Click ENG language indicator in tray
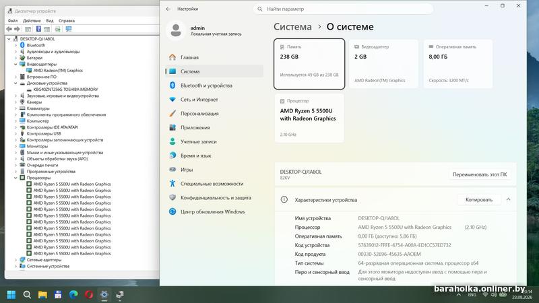Image resolution: width=539 pixels, height=303 pixels. [472, 295]
